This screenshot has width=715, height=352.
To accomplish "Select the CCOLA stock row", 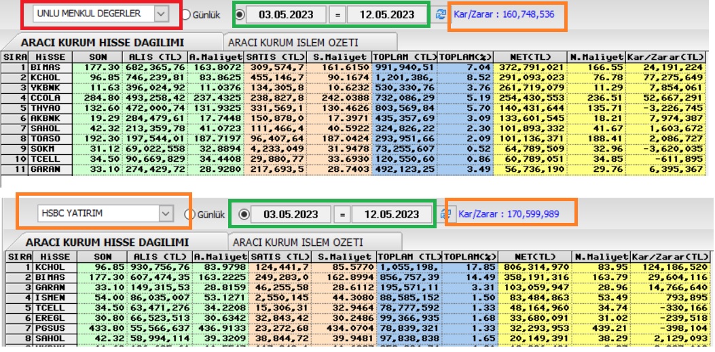I will [353, 98].
